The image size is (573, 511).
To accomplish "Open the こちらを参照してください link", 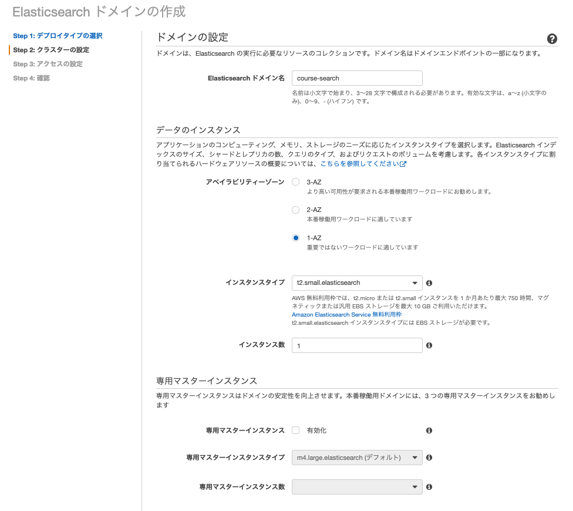I will (359, 164).
